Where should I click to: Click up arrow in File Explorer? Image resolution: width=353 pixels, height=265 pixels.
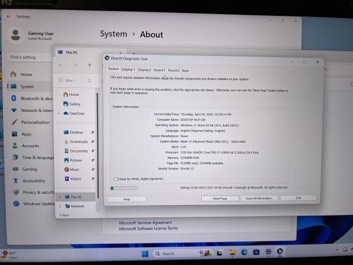click(x=89, y=65)
